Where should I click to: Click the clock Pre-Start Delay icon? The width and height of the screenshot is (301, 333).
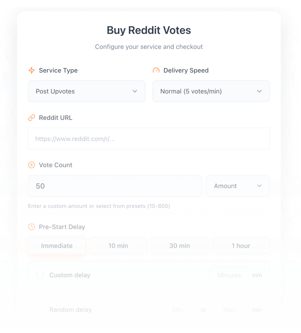pyautogui.click(x=32, y=227)
